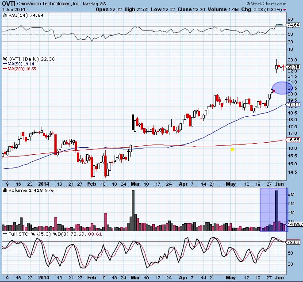Click the volume bars icon beside Volume label
Image resolution: width=303 pixels, height=282 pixels.
[5, 190]
